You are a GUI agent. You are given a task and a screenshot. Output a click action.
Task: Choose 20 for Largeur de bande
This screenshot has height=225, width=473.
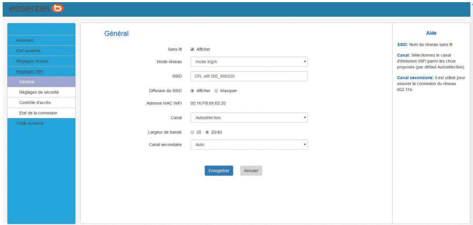(193, 132)
